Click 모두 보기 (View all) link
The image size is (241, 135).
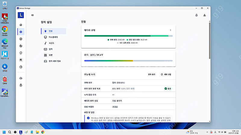152,74
